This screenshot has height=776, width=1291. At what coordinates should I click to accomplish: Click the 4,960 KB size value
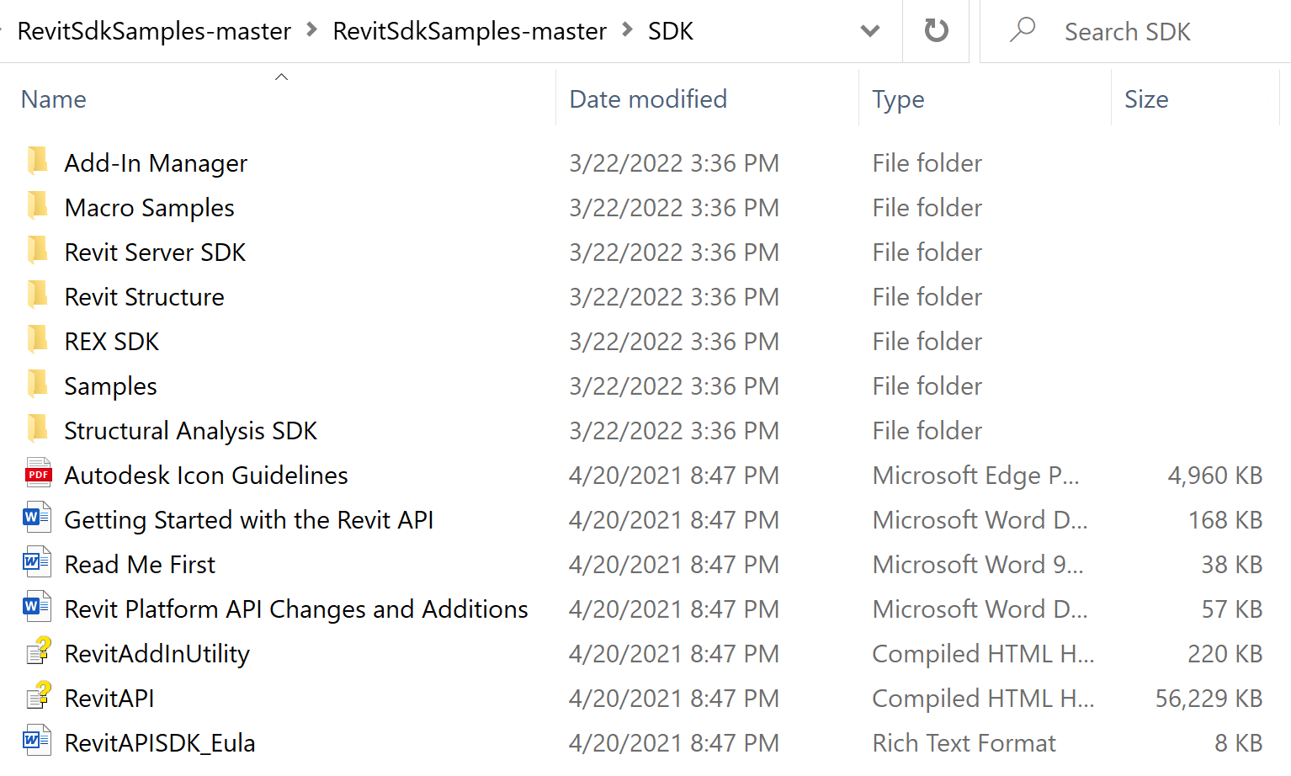(1214, 475)
